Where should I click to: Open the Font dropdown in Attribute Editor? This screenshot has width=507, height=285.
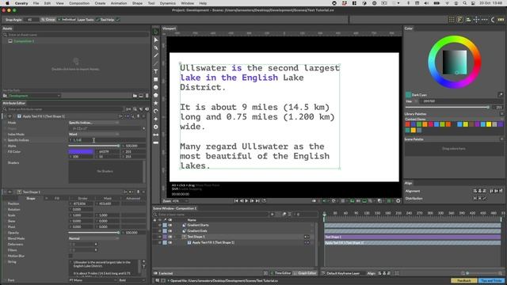[93, 280]
